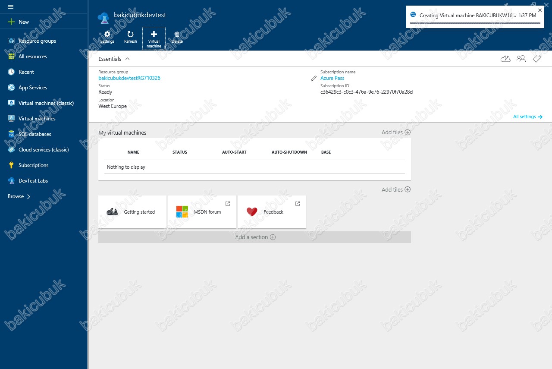This screenshot has width=552, height=369.
Task: Delete the lab with trash icon
Action: (177, 38)
